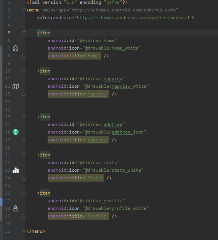218x240 pixels.
Task: Click the home icon in the gutter
Action: [x=16, y=48]
